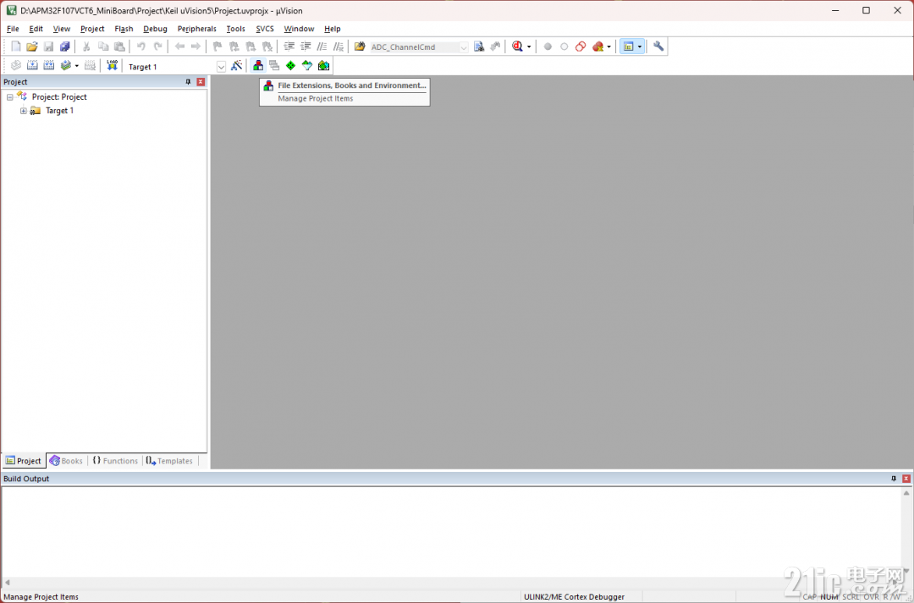914x603 pixels.
Task: Open the Project menu
Action: tap(92, 29)
